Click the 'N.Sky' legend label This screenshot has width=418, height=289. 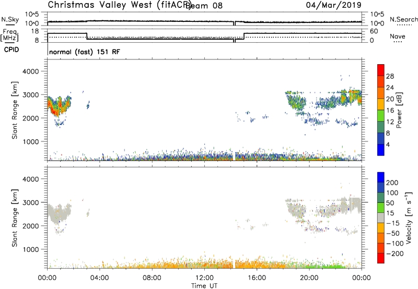(10, 19)
